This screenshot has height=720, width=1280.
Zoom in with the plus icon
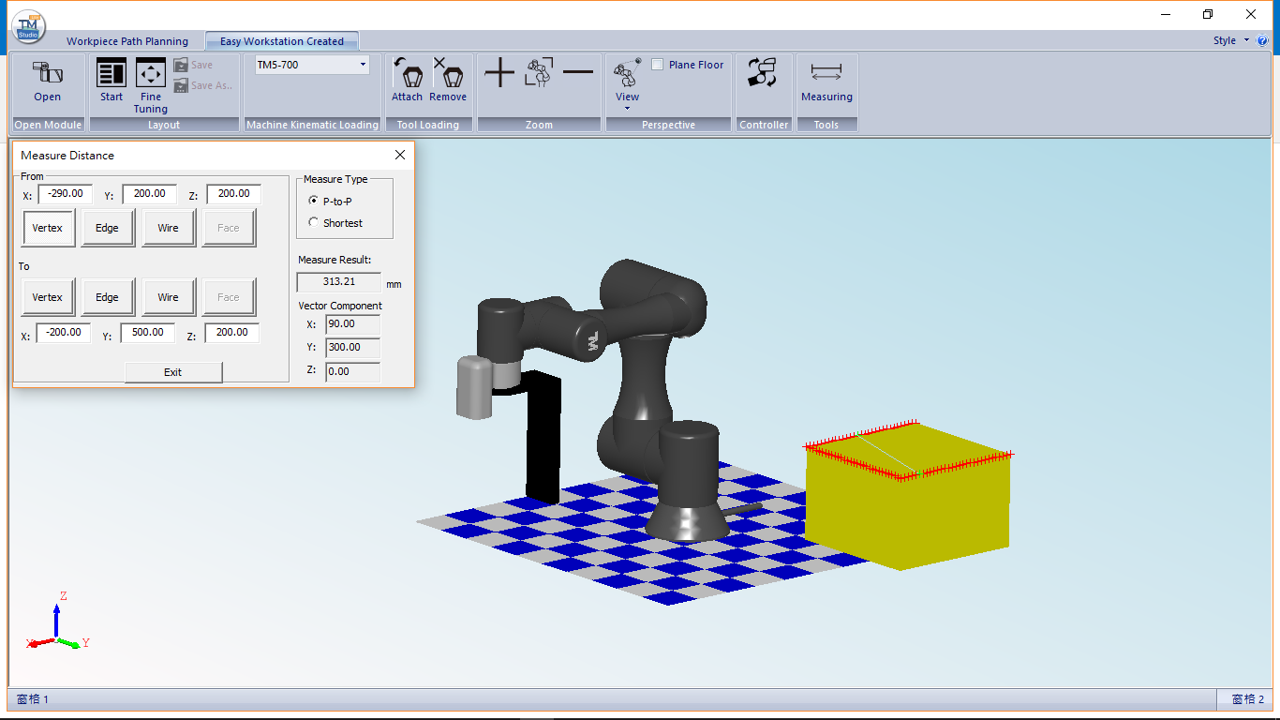coord(499,73)
